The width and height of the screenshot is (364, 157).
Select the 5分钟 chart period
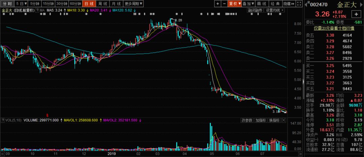click(35, 4)
